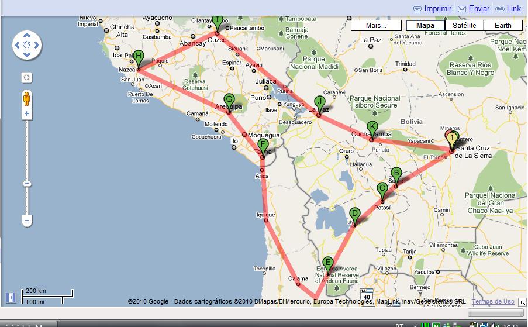528x327 pixels.
Task: Select the Mapa view button
Action: click(425, 26)
